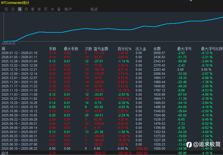
Task: Click the 2025.06.30 date marker on chart
Action: pos(8,43)
